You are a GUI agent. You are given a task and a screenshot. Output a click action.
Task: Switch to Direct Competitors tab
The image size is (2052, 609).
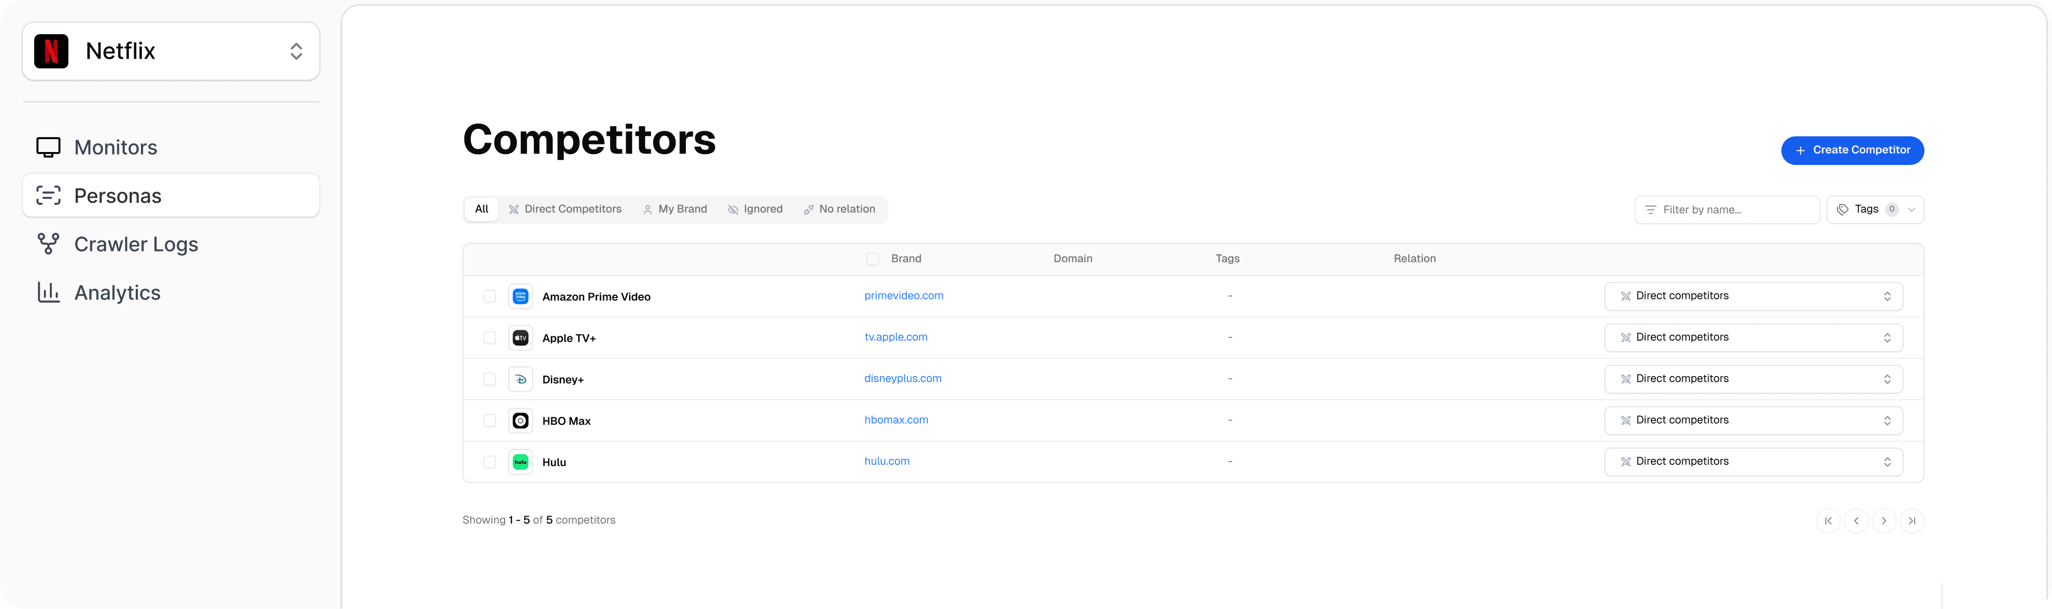[565, 209]
